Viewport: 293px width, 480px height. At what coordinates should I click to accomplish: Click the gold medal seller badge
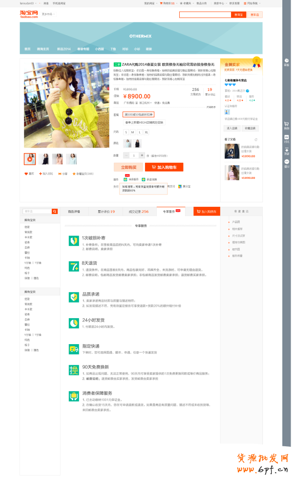pyautogui.click(x=256, y=62)
